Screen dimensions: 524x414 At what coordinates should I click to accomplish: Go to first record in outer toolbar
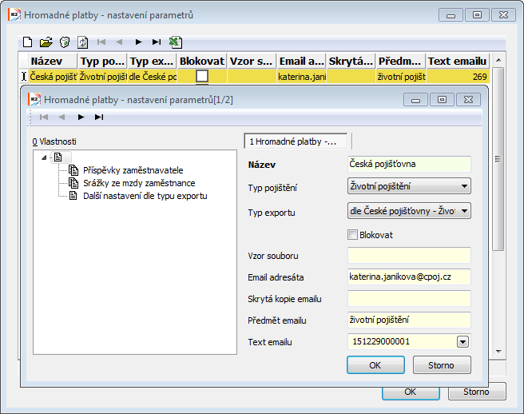101,42
